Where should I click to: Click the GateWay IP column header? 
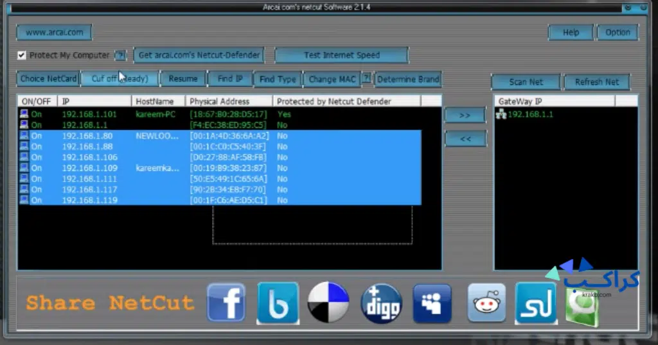(x=555, y=101)
